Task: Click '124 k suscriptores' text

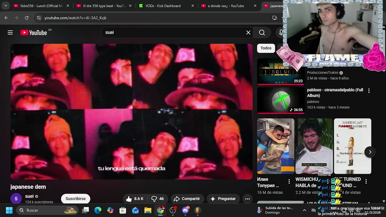Action: coord(39,202)
